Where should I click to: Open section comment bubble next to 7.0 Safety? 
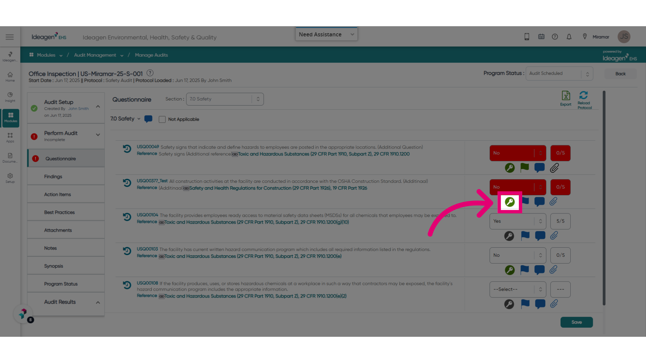coord(148,119)
